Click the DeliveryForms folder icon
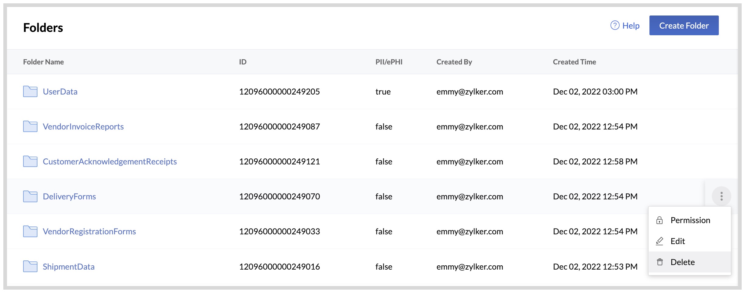 pos(30,196)
